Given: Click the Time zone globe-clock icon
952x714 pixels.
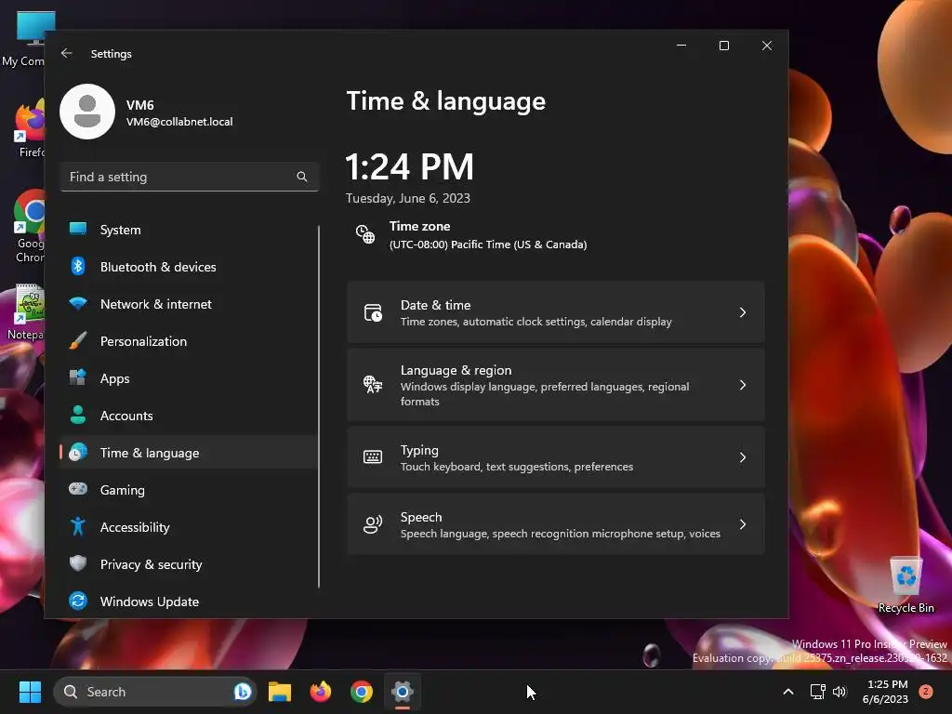Looking at the screenshot, I should [x=364, y=233].
